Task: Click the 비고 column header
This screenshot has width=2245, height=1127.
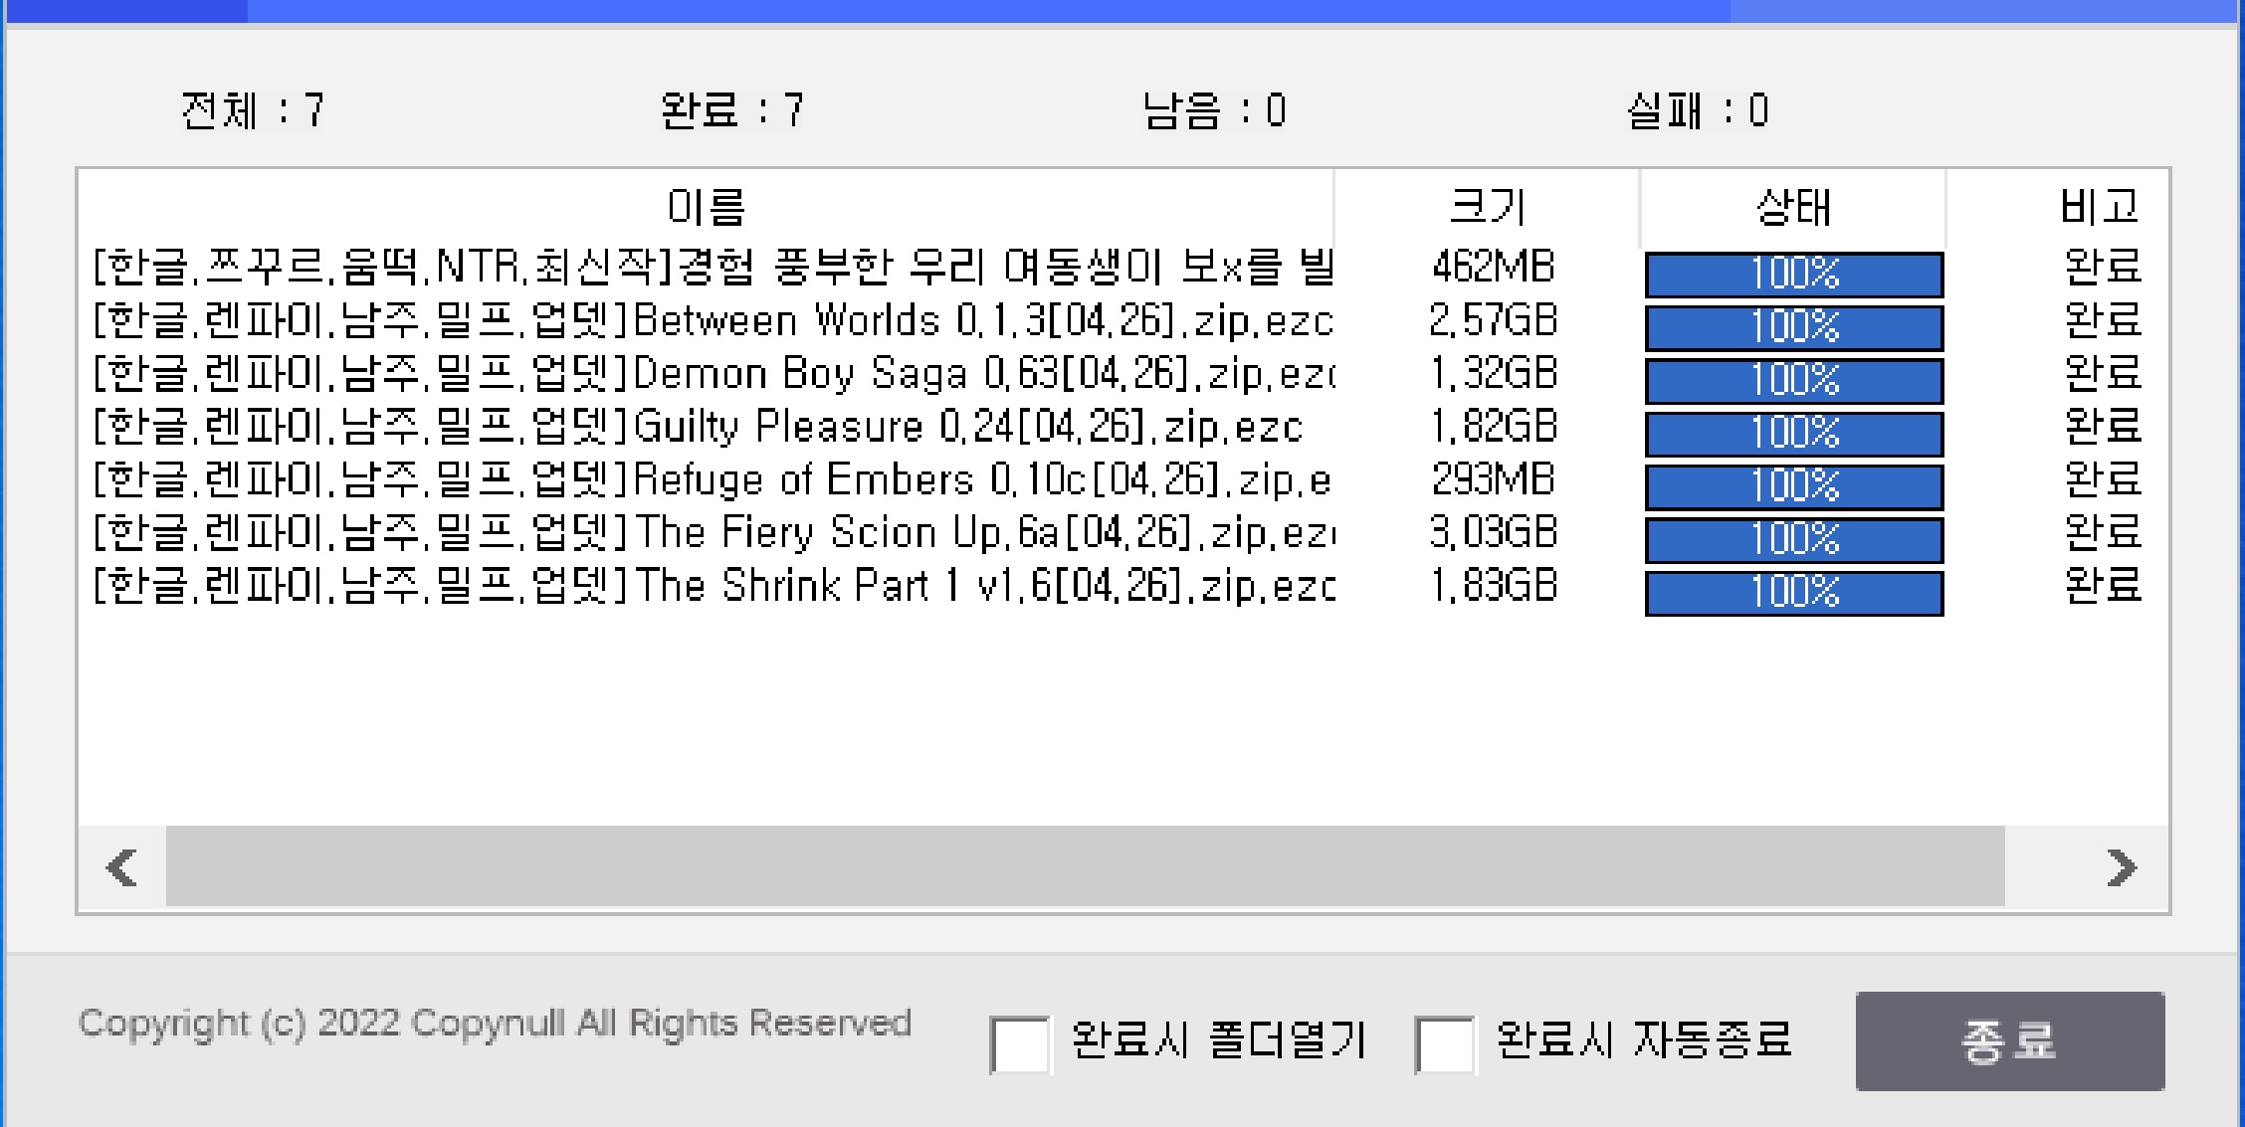Action: point(2098,207)
